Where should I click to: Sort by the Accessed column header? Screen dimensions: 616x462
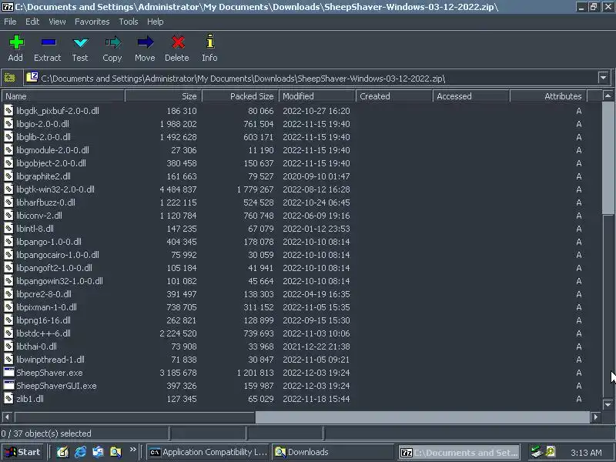(x=471, y=95)
